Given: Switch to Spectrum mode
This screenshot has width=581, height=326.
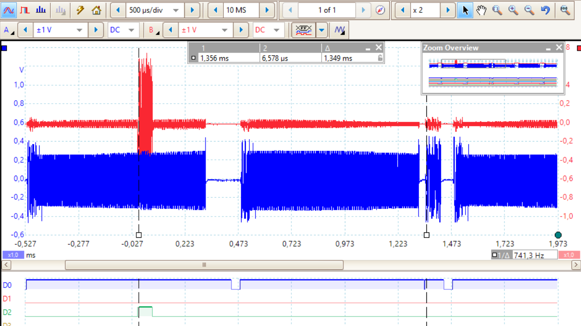Looking at the screenshot, I should [41, 10].
